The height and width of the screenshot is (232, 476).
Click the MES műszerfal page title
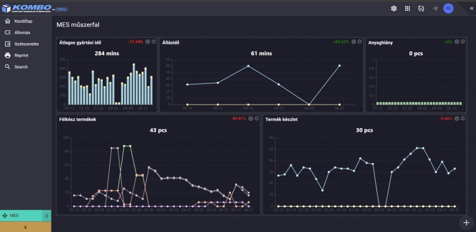(x=77, y=25)
